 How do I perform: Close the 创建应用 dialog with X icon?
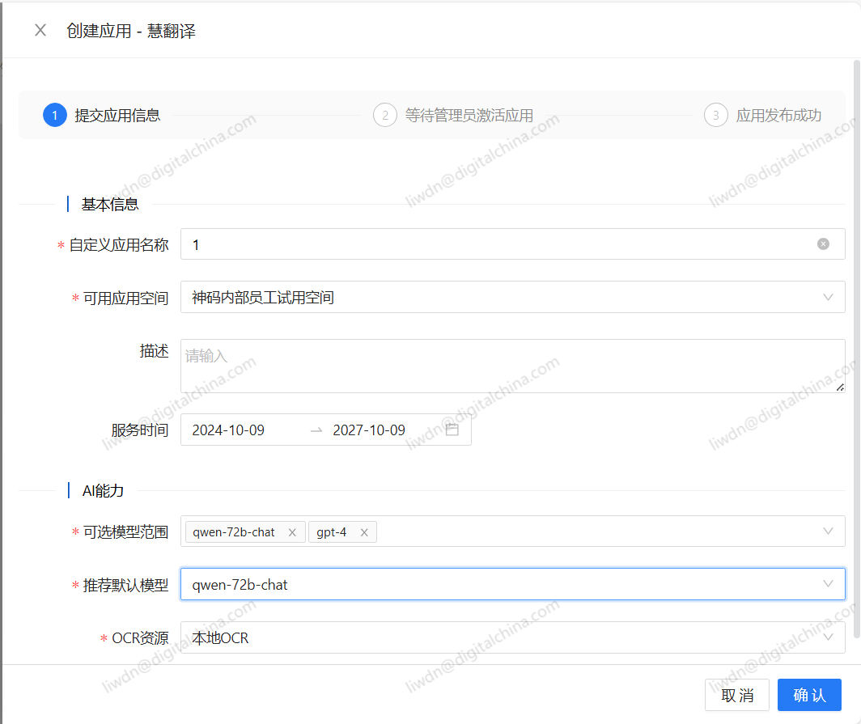[40, 31]
